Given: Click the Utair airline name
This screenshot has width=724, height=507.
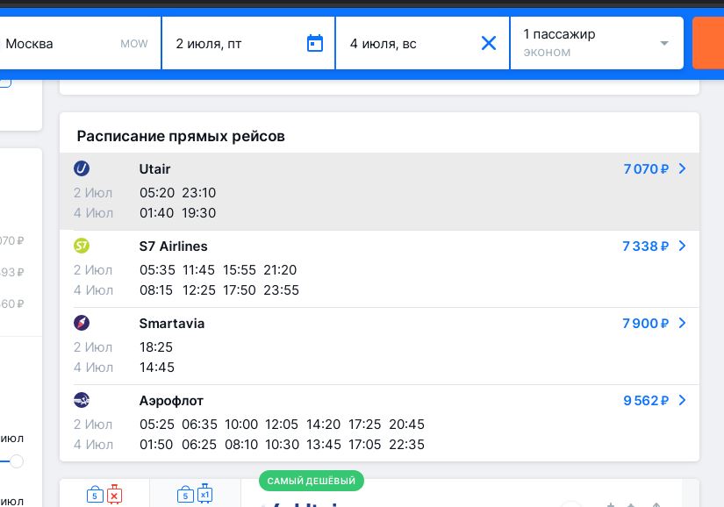Looking at the screenshot, I should point(154,168).
